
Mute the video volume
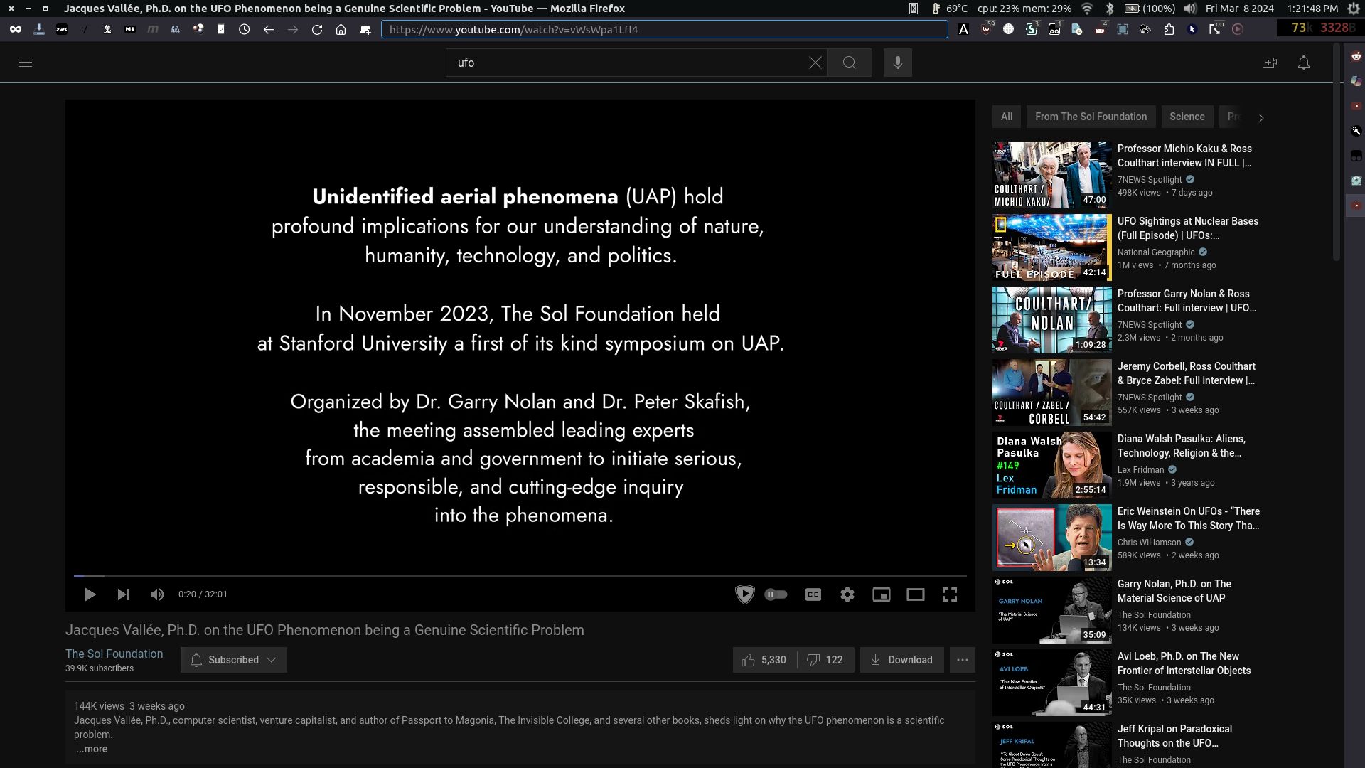(157, 594)
